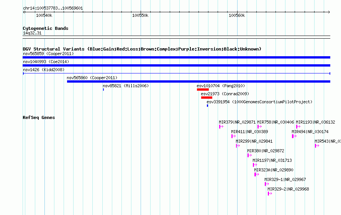Click the MIR1193 gene arrow glyph
The image size is (341, 215).
point(298,127)
